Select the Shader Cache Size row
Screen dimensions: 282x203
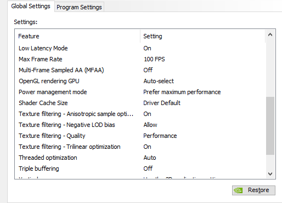(140, 103)
